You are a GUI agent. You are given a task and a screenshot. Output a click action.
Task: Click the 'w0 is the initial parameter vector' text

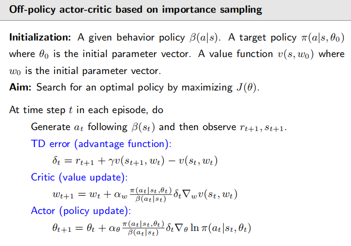tap(85, 71)
